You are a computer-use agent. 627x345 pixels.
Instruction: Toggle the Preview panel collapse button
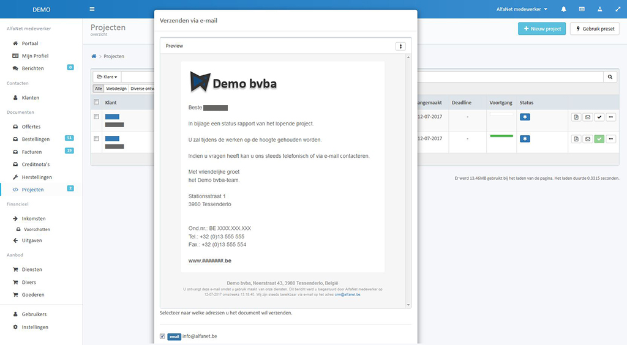400,46
